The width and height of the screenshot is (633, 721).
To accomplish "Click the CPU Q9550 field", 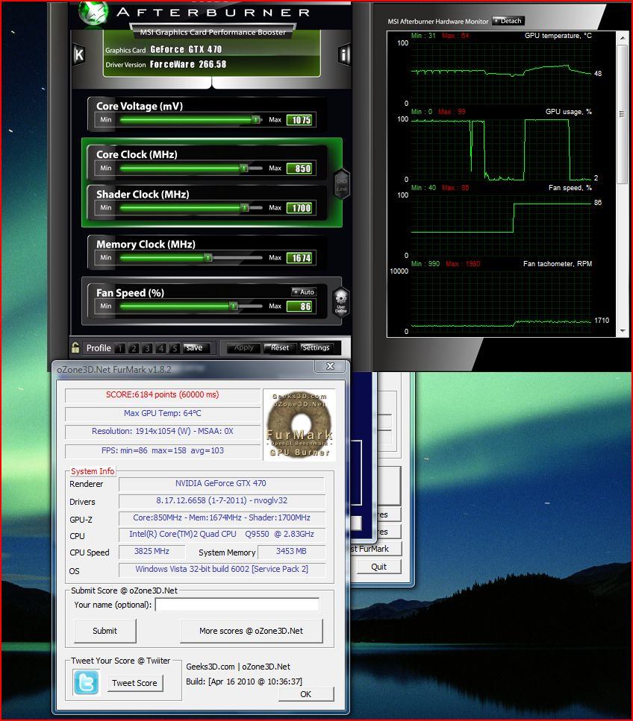I will point(222,534).
